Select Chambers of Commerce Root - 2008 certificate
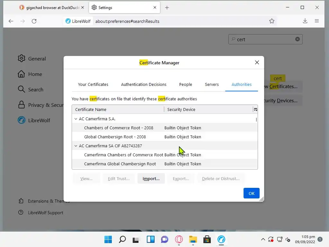Viewport: 329px width, 247px height. click(x=165, y=128)
